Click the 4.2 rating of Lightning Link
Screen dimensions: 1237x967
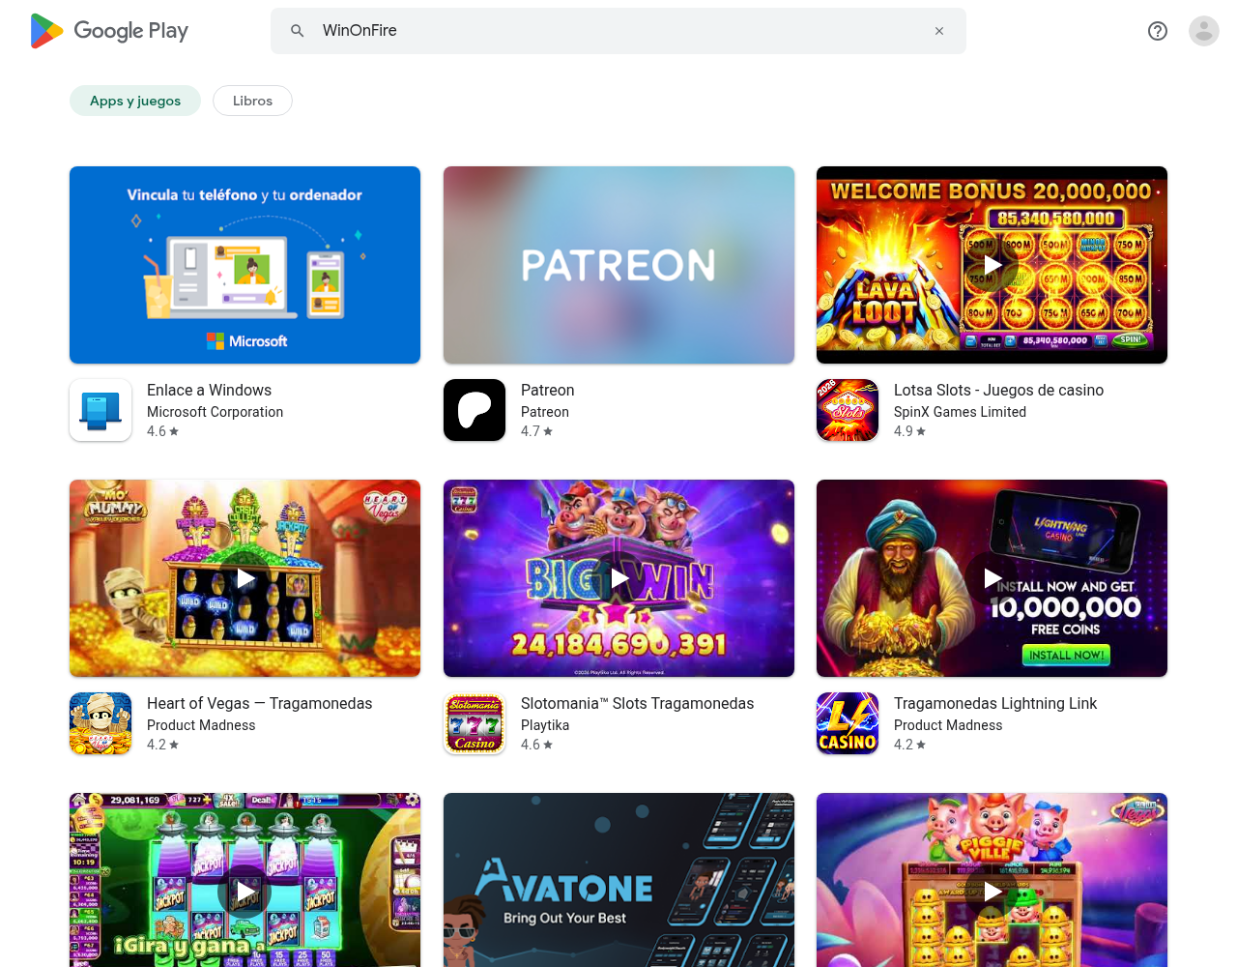point(909,745)
